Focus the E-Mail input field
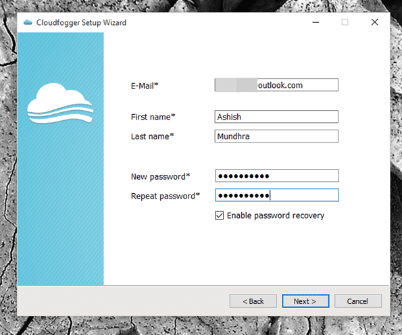This screenshot has width=402, height=335. click(x=276, y=85)
